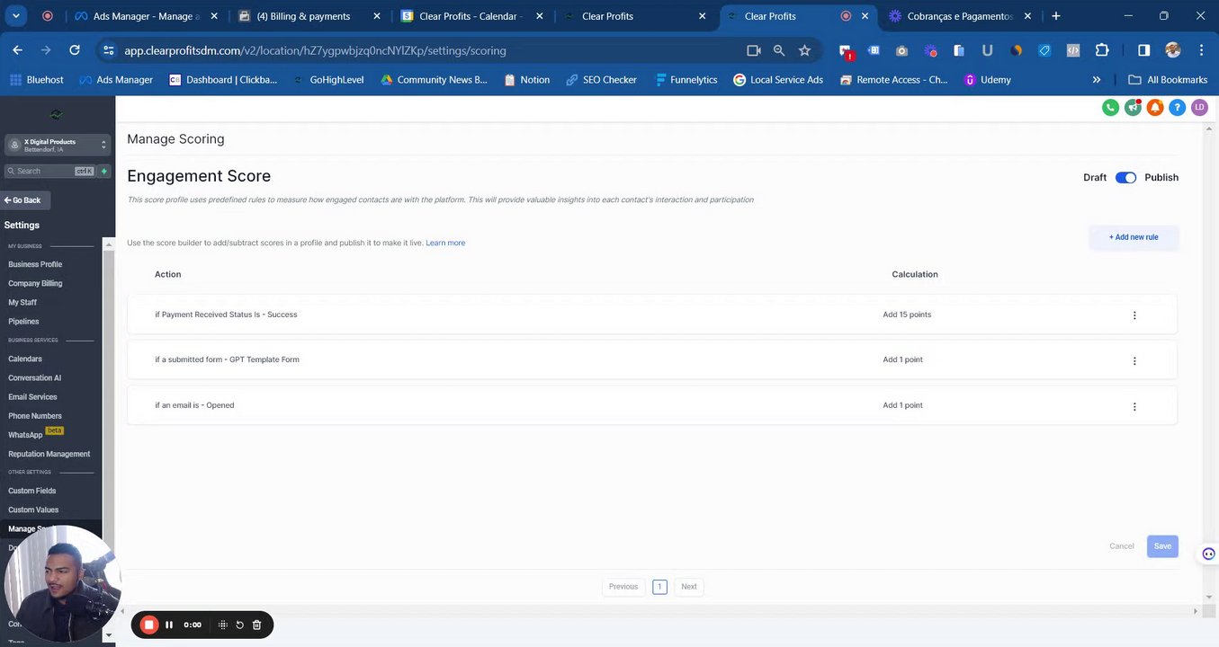Follow the Learn more link

pos(445,243)
